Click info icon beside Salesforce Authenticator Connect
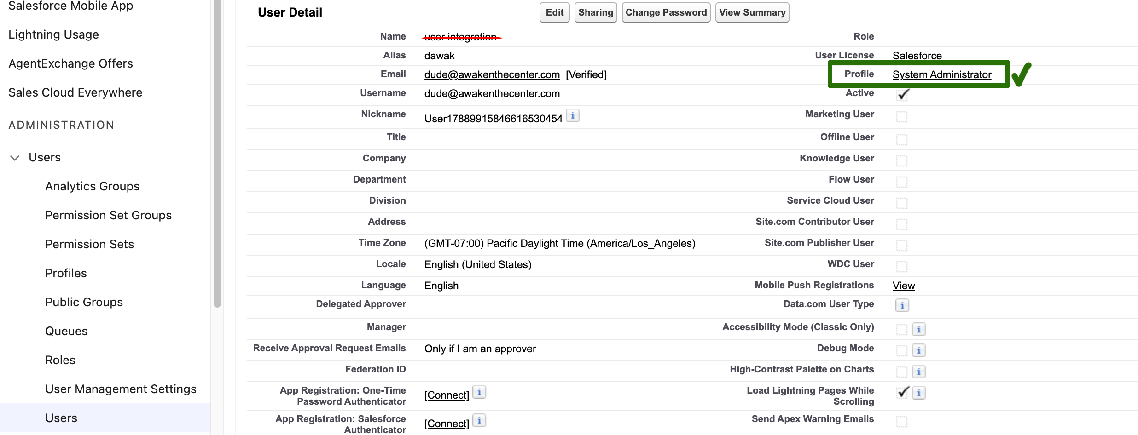 pos(479,420)
